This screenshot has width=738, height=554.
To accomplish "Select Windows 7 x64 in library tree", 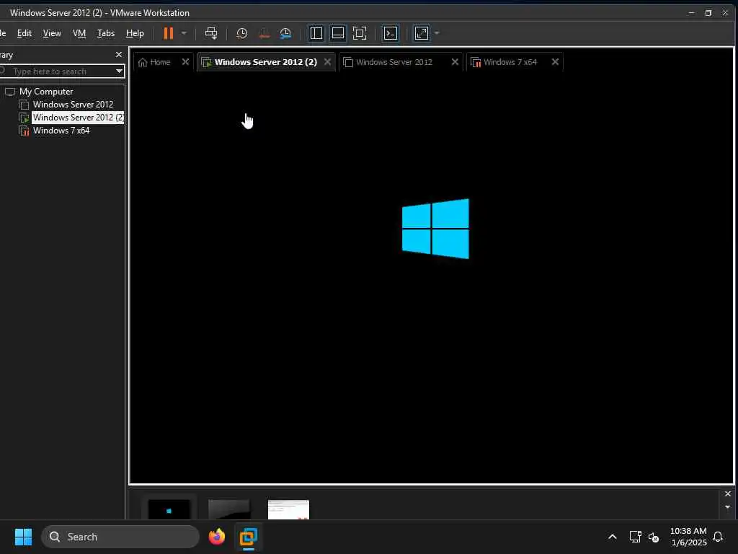I will (61, 131).
